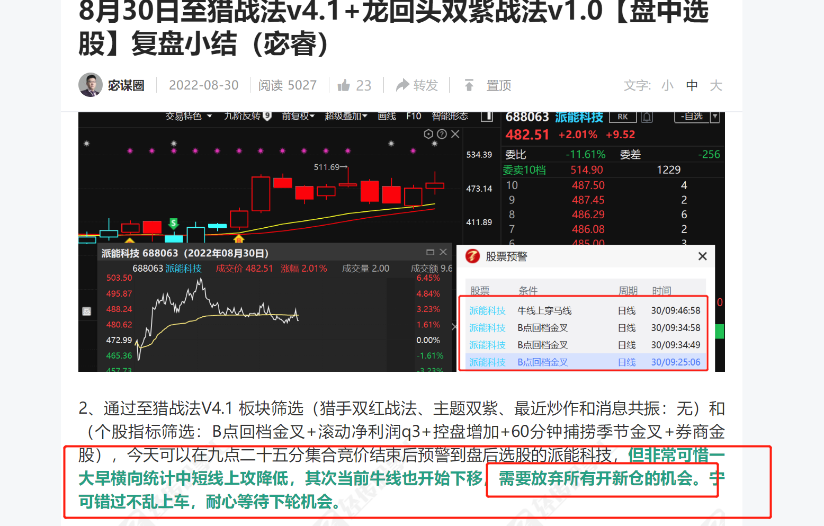The width and height of the screenshot is (824, 526).
Task: Close the 派能科技 intraday popup
Action: click(443, 252)
